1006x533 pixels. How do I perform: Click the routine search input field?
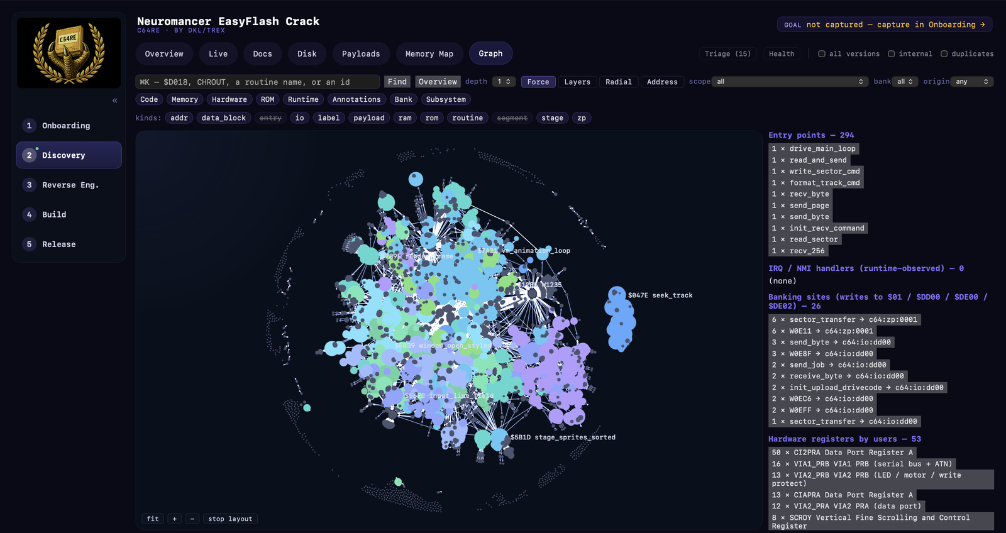pos(257,82)
